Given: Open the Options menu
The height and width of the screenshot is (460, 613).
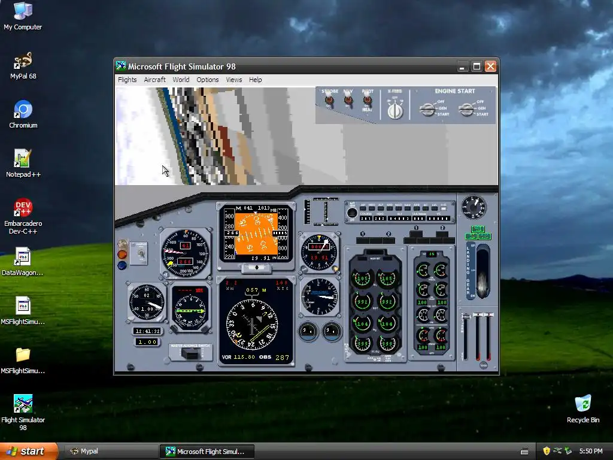Looking at the screenshot, I should [x=208, y=80].
